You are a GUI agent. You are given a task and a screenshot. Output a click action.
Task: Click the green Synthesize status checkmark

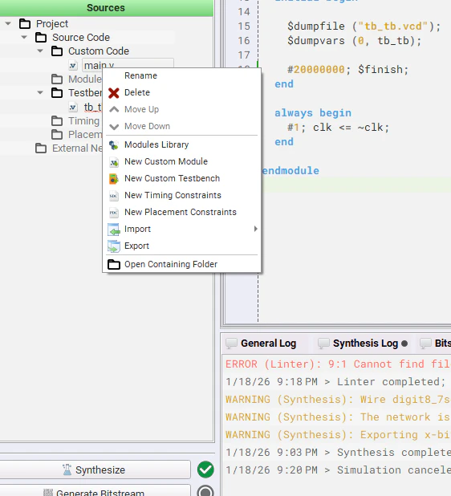point(205,470)
